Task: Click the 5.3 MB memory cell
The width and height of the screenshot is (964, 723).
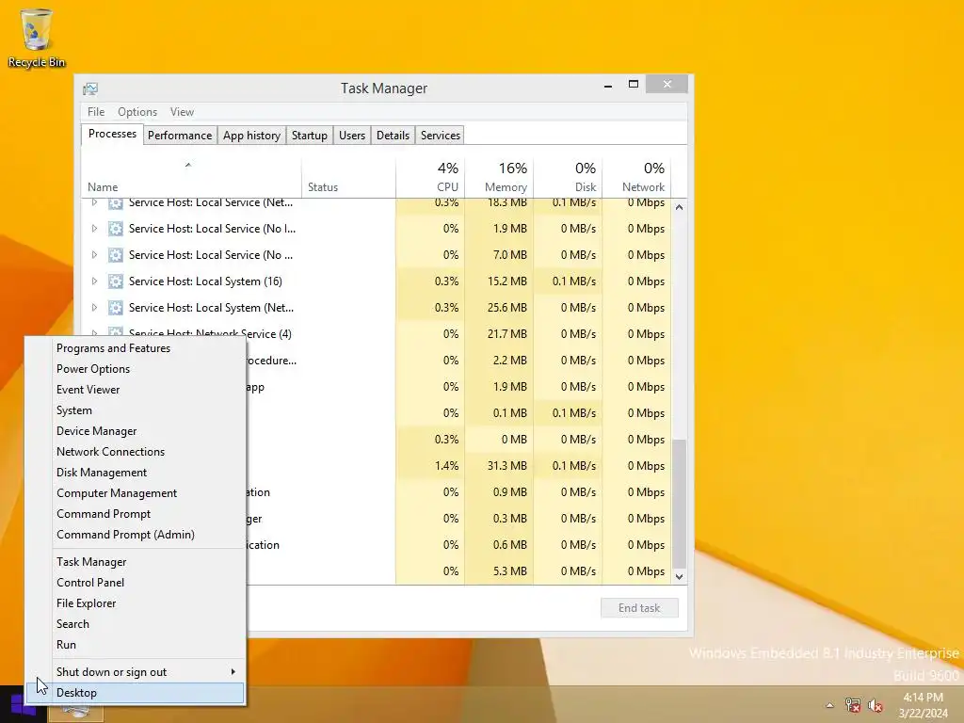Action: pos(499,571)
